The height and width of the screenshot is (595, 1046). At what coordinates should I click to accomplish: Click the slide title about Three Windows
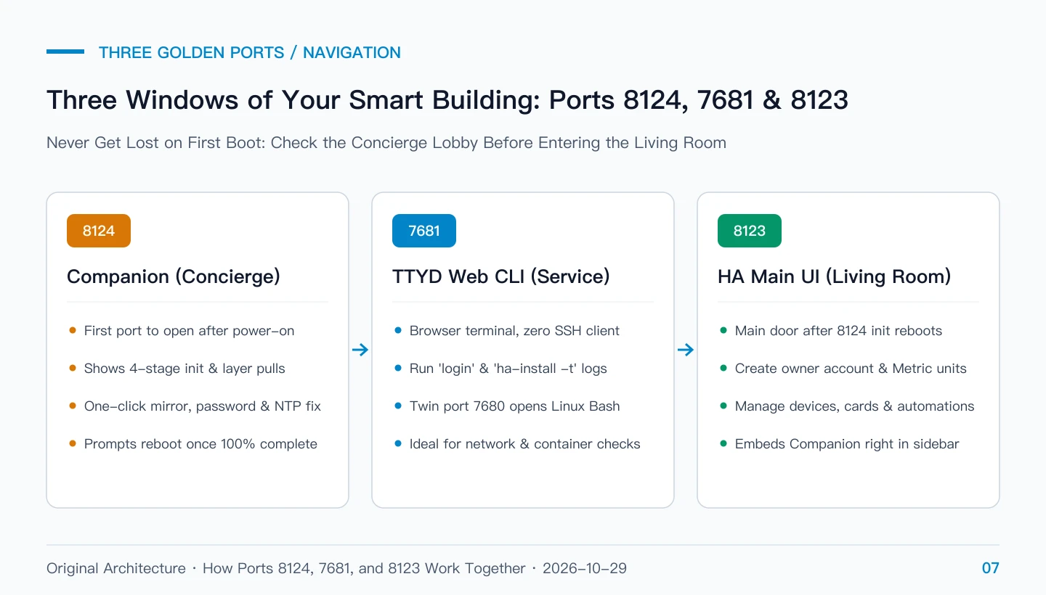447,100
